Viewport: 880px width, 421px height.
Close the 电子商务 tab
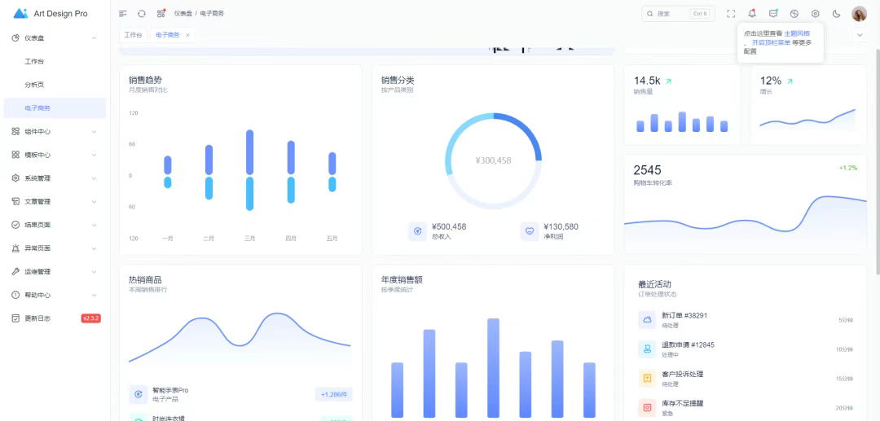187,35
